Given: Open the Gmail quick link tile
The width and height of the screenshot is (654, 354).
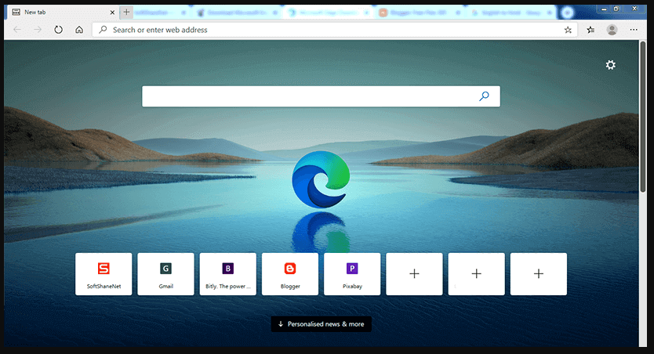Looking at the screenshot, I should click(165, 274).
